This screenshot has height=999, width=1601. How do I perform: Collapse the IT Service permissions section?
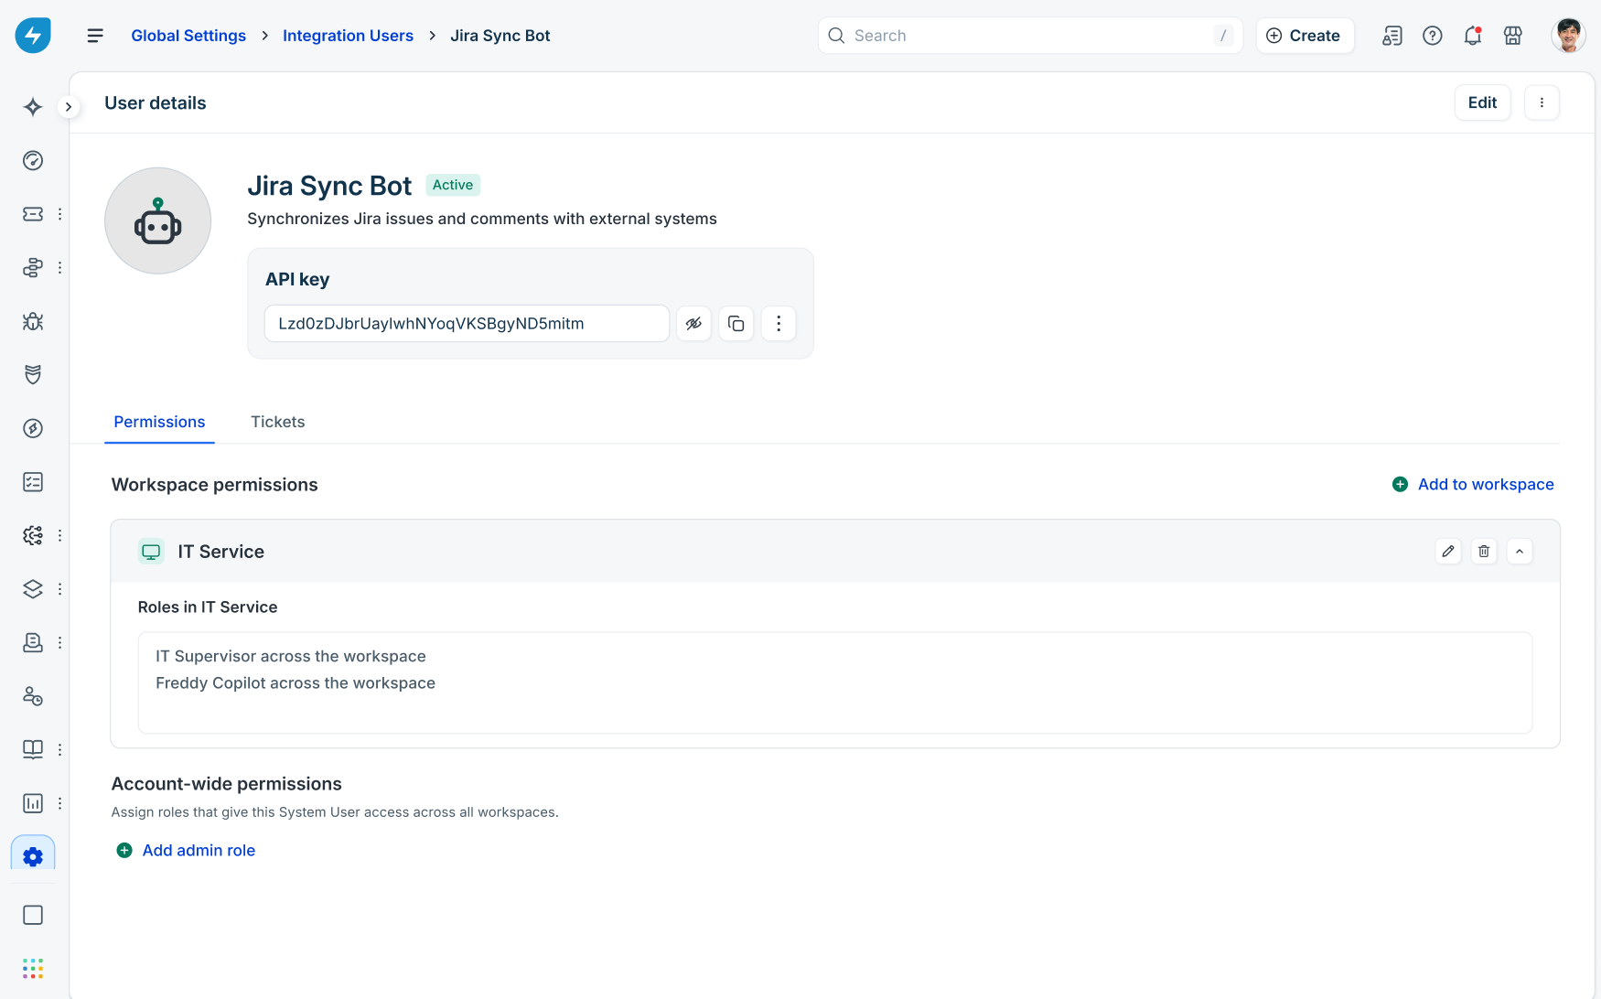(1520, 552)
